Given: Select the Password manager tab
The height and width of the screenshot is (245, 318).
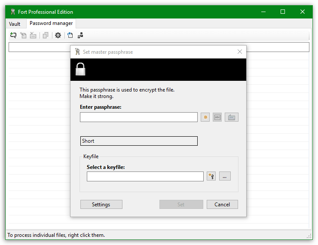Looking at the screenshot, I should pos(51,24).
